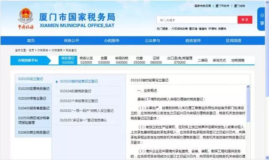Select the 出口退(免)税管理 070000 tab
The image size is (269, 160).
coord(180,60)
